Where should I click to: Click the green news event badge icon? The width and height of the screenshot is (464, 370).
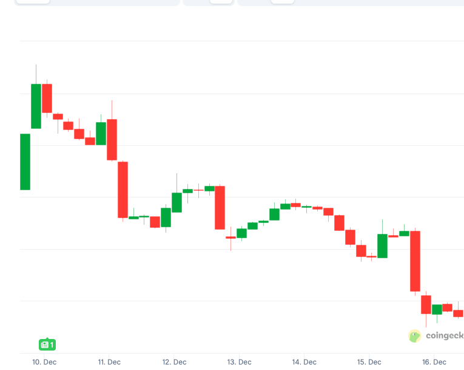(44, 345)
